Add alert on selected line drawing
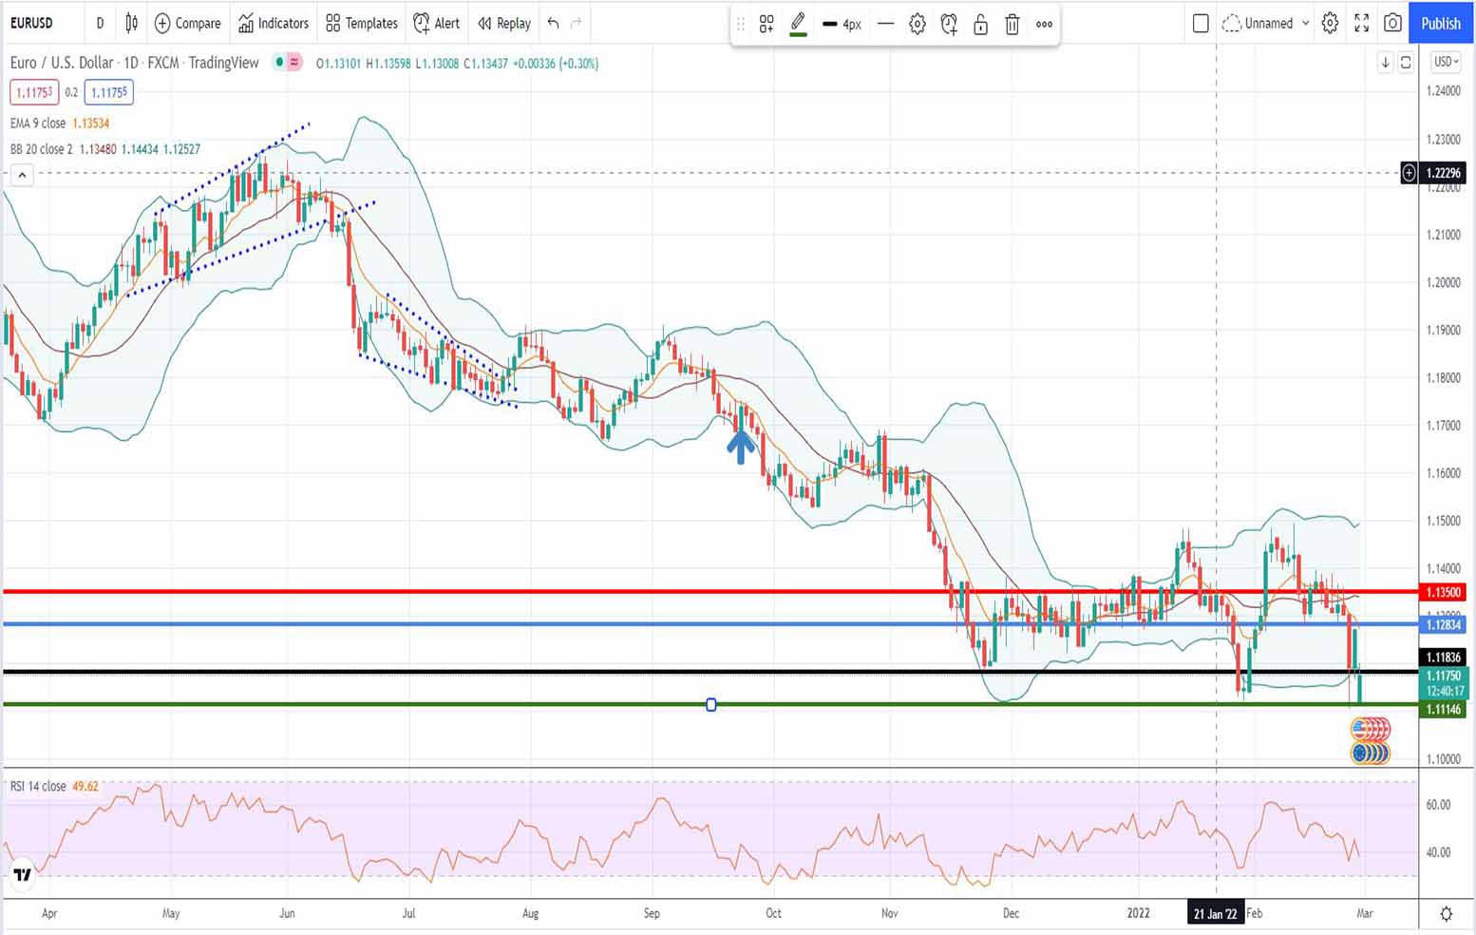The height and width of the screenshot is (935, 1476). [x=949, y=25]
